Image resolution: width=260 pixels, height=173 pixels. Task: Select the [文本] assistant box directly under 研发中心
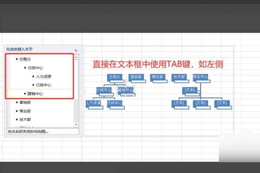(x=190, y=90)
